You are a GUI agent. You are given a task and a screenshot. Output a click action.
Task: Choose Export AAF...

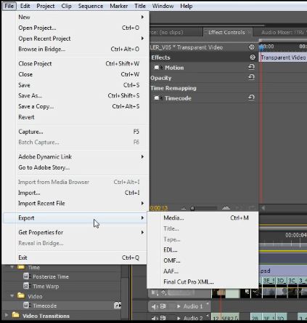202,271
